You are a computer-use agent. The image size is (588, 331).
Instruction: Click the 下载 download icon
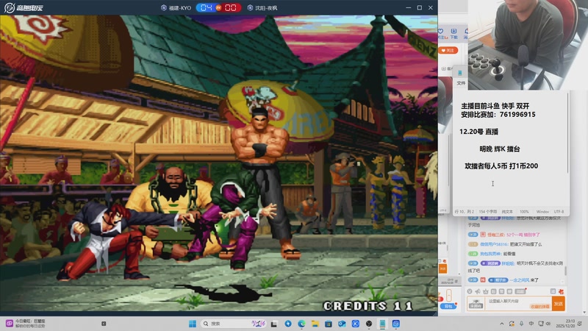click(x=453, y=33)
